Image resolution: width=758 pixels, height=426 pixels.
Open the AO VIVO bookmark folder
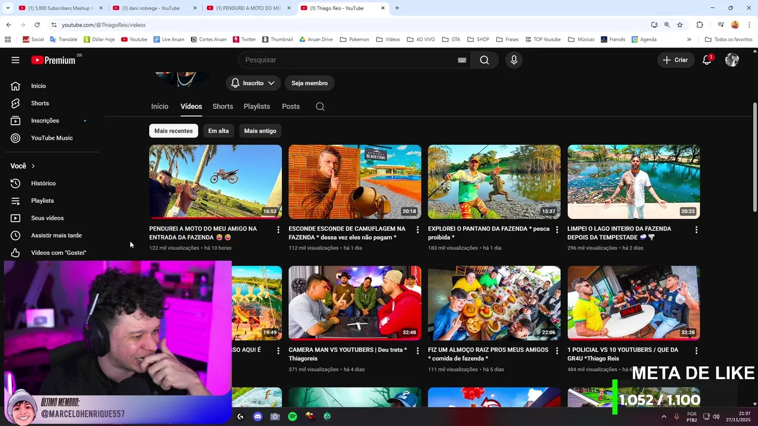click(x=420, y=40)
